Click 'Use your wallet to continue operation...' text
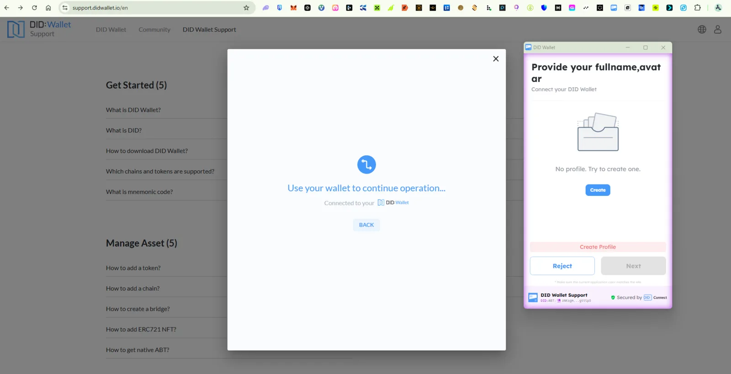Viewport: 731px width, 374px height. (x=366, y=188)
